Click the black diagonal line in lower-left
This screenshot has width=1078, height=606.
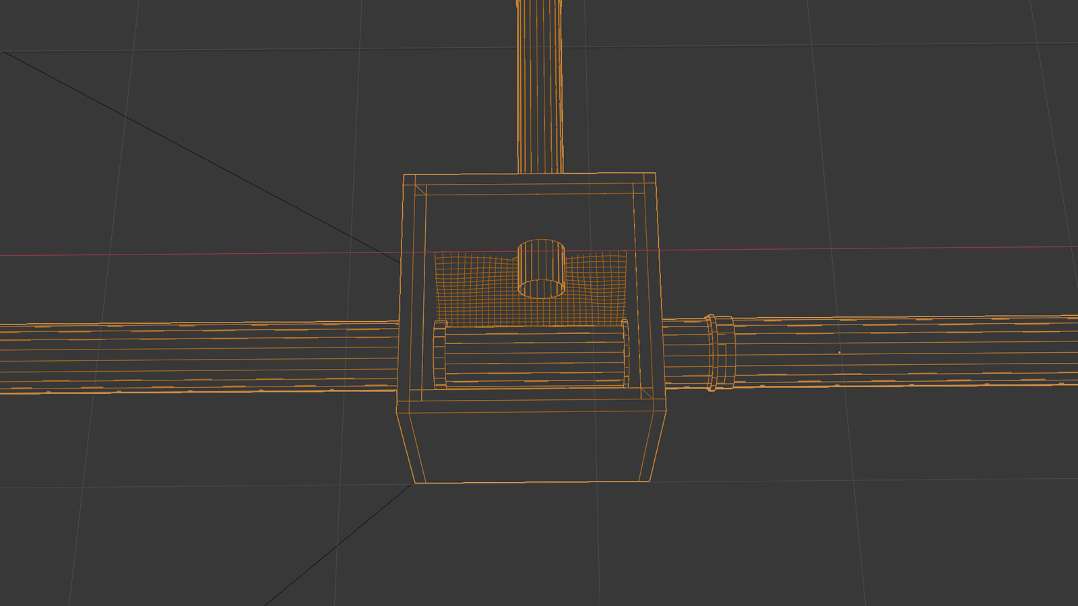(337, 545)
